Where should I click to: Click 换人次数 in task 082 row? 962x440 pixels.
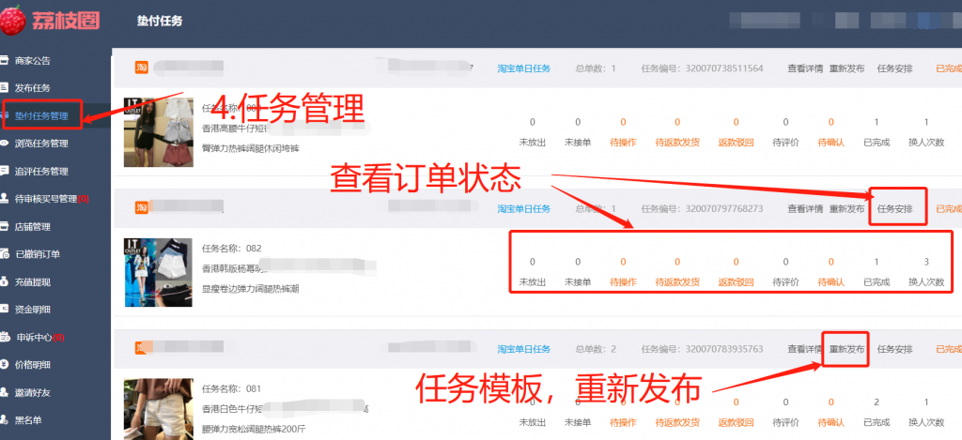[925, 282]
